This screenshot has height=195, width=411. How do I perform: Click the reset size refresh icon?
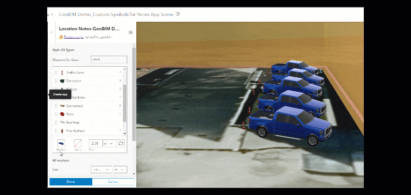click(x=120, y=144)
